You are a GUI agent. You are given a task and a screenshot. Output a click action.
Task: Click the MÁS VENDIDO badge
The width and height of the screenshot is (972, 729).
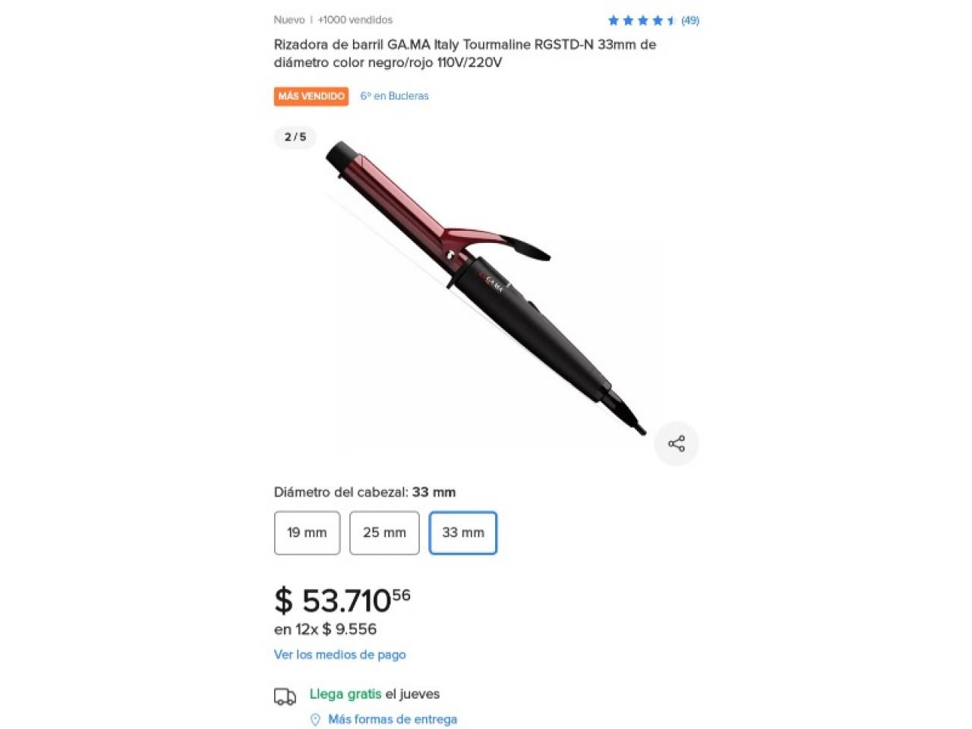311,96
